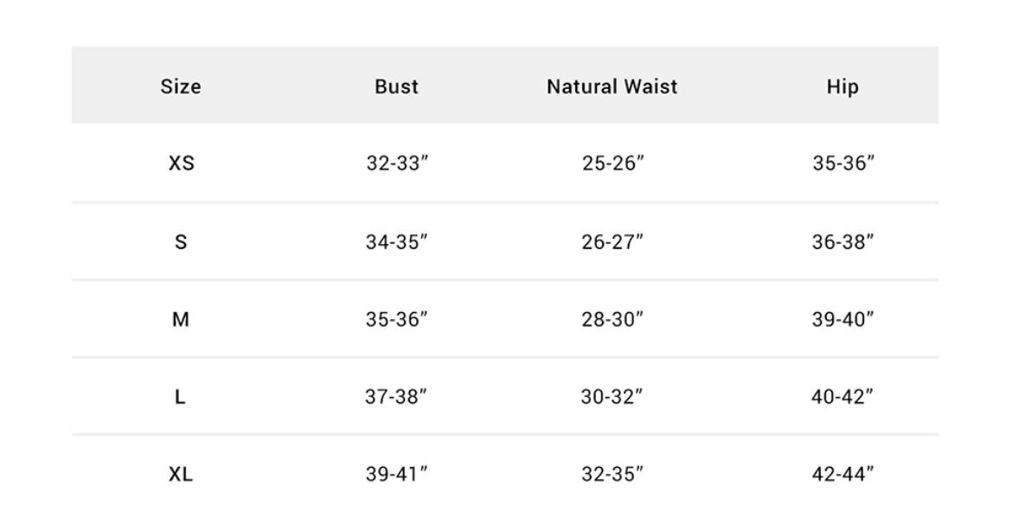Select the S size row label
Image resolution: width=1012 pixels, height=519 pixels.
point(181,242)
